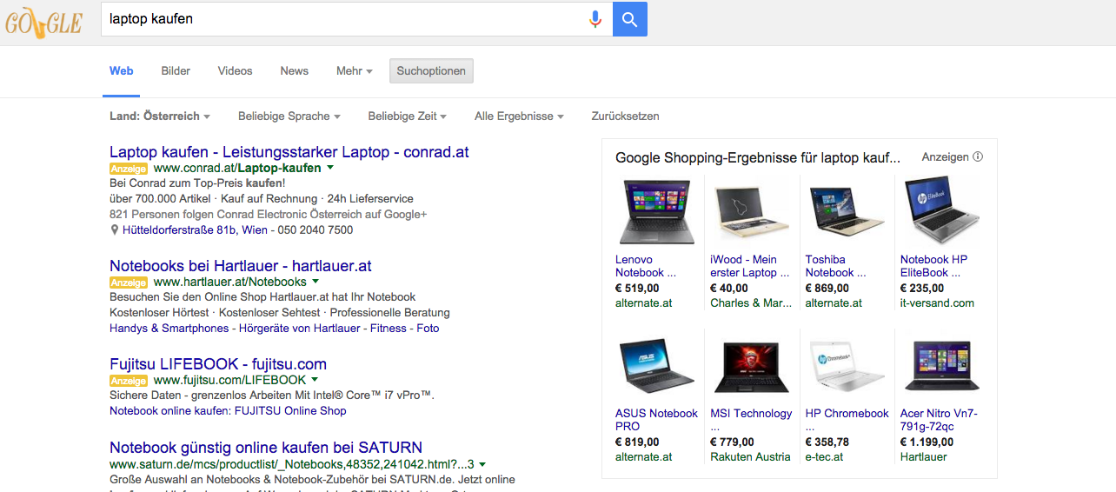
Task: Open the conrad.at Laptop kaufen ad headline
Action: point(289,152)
